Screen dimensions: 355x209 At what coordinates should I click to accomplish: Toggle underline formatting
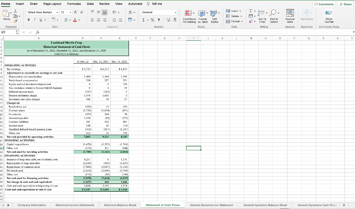click(x=41, y=20)
